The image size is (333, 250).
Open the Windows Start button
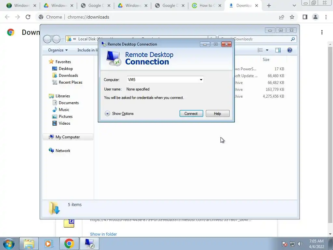(8, 243)
